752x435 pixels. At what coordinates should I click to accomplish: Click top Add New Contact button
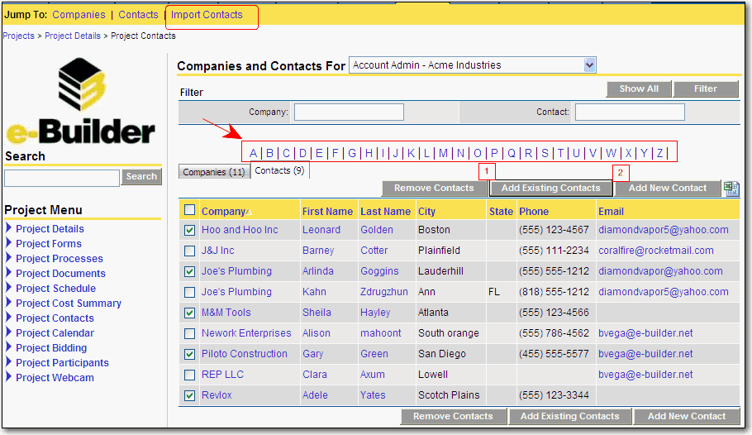[668, 189]
